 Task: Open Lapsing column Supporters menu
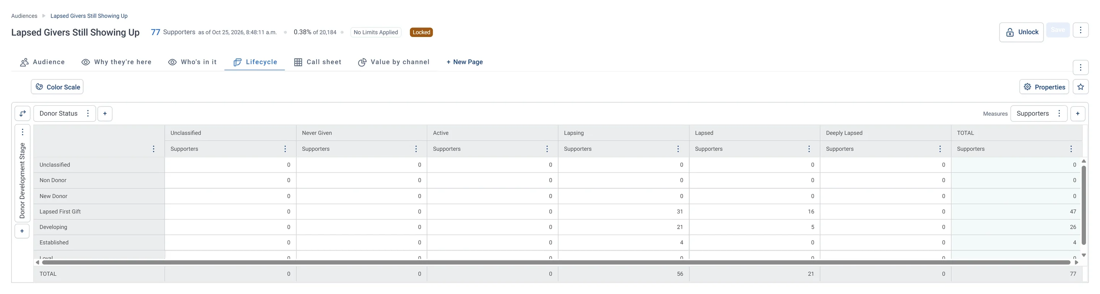point(678,149)
